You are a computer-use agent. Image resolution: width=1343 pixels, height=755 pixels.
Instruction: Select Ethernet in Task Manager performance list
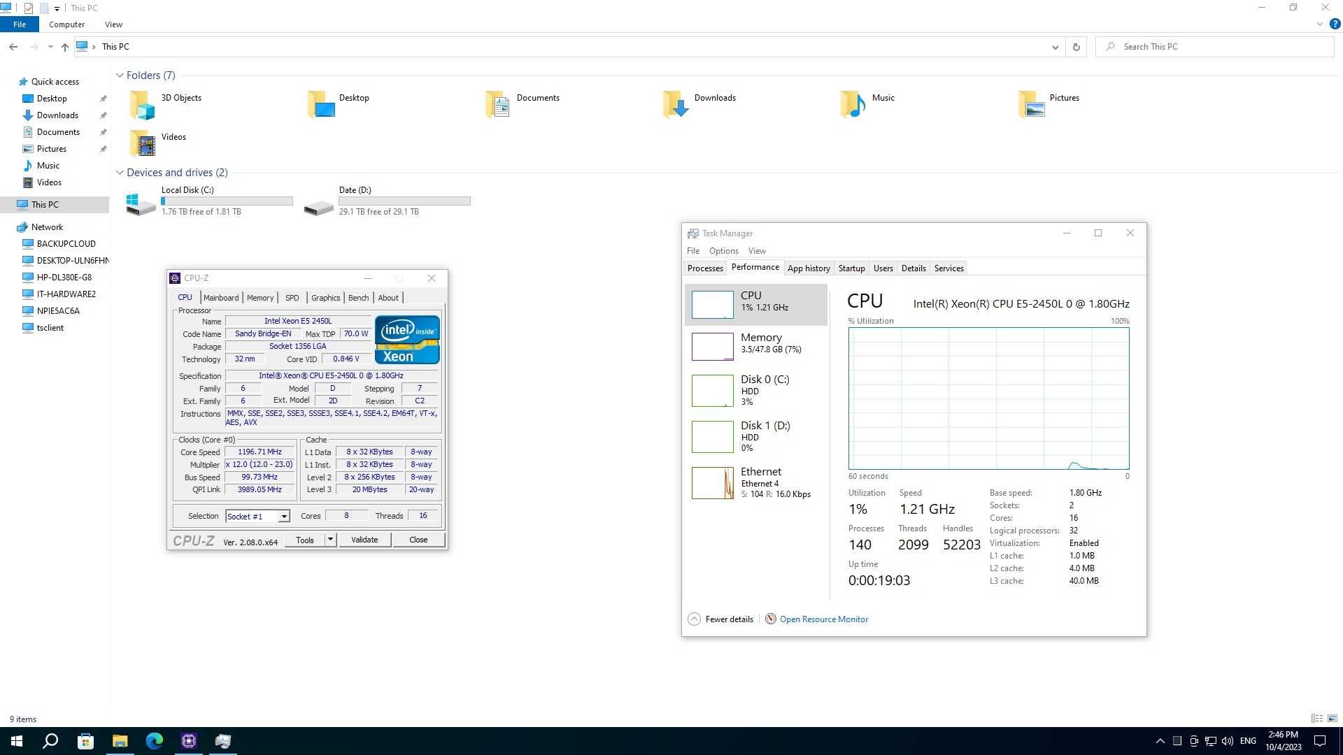click(756, 482)
